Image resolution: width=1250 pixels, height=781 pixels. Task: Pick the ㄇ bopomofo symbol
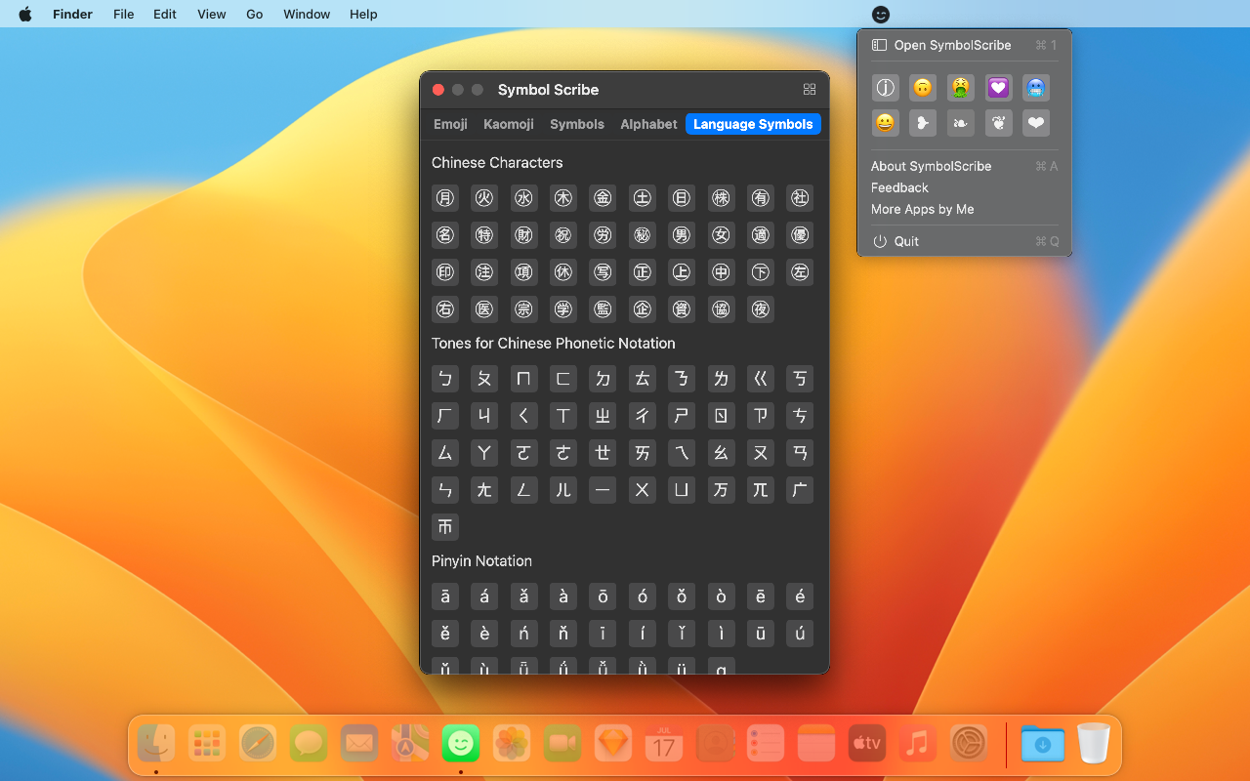pos(524,379)
